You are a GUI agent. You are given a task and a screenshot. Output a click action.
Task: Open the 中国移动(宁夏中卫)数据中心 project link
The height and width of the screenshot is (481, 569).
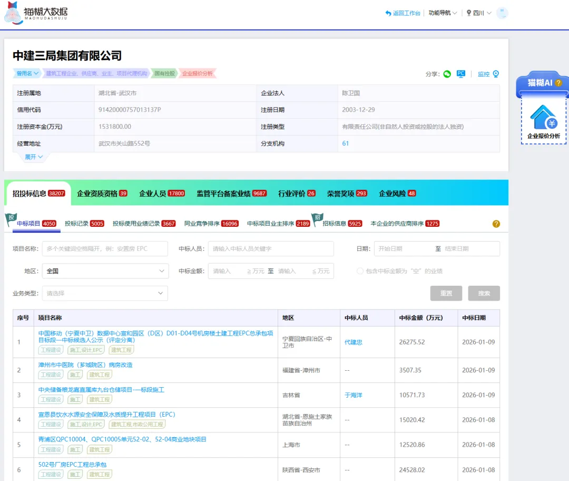(x=155, y=336)
